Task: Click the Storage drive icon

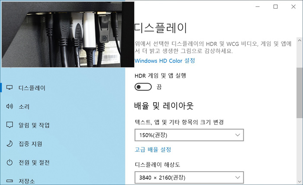Action: click(10, 181)
